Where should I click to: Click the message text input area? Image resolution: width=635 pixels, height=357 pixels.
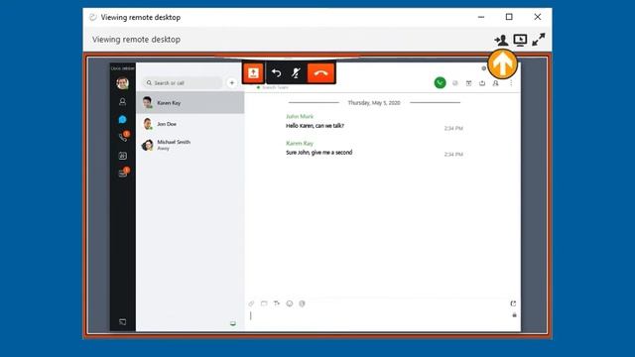click(380, 315)
